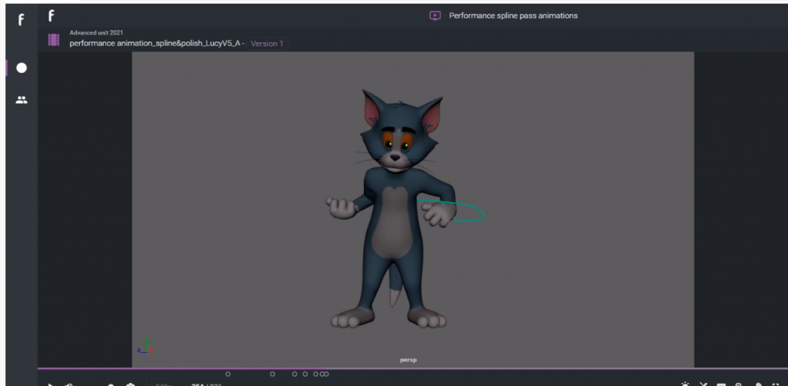Click the 'Performance spline pass animations' title
Image resolution: width=788 pixels, height=386 pixels.
[x=513, y=15]
